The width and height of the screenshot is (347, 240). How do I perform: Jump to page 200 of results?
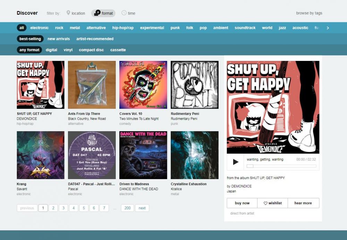[127, 208]
